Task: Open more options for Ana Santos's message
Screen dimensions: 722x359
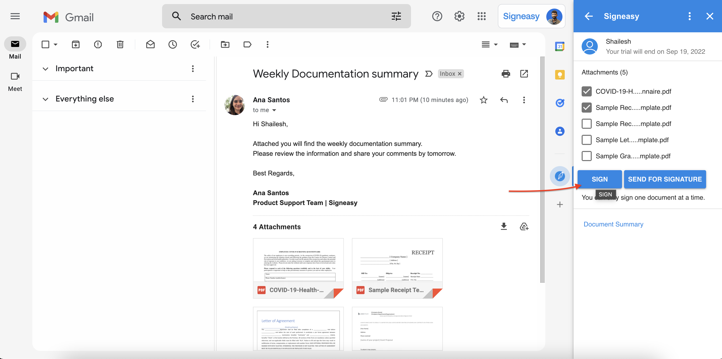Action: (524, 100)
